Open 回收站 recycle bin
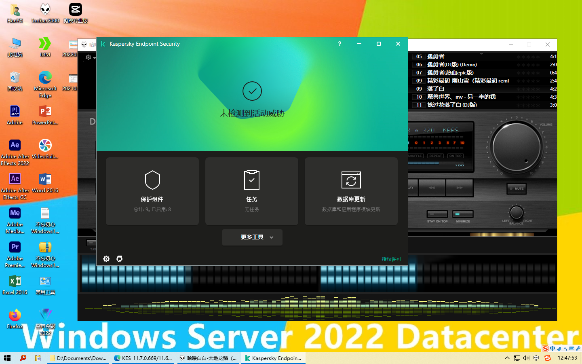The height and width of the screenshot is (364, 582). click(15, 81)
